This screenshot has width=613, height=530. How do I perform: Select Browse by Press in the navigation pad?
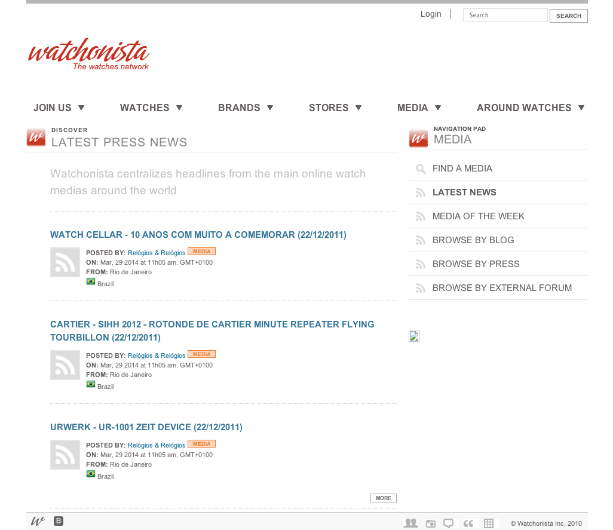click(498, 264)
